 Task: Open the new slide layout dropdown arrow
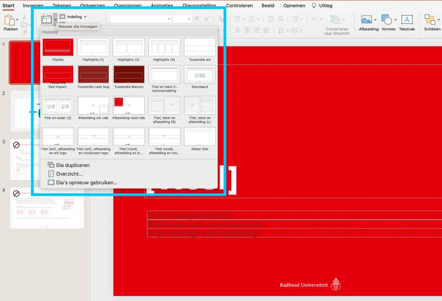[x=55, y=19]
